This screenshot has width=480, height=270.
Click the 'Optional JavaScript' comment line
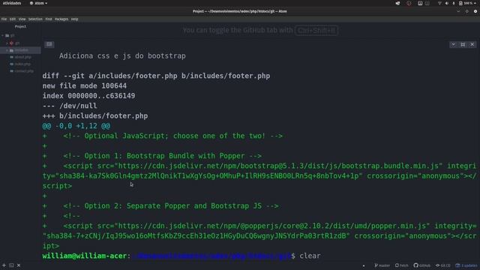pyautogui.click(x=173, y=136)
